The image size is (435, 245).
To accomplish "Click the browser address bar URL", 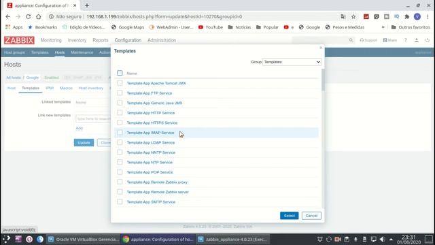I will point(164,16).
